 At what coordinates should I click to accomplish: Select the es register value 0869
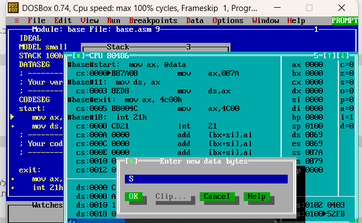pyautogui.click(x=314, y=143)
